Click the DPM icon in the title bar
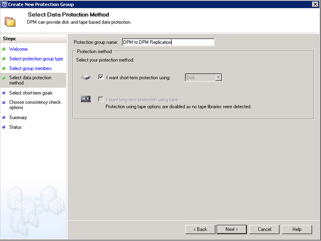 pos(5,4)
